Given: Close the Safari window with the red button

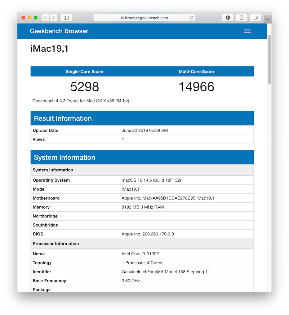Looking at the screenshot, I should (23, 18).
